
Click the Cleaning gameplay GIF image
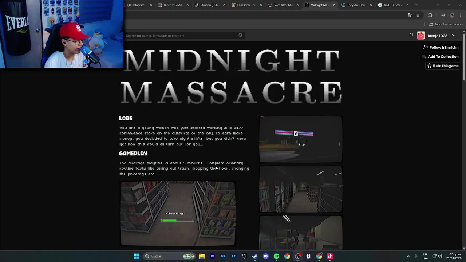tap(178, 213)
